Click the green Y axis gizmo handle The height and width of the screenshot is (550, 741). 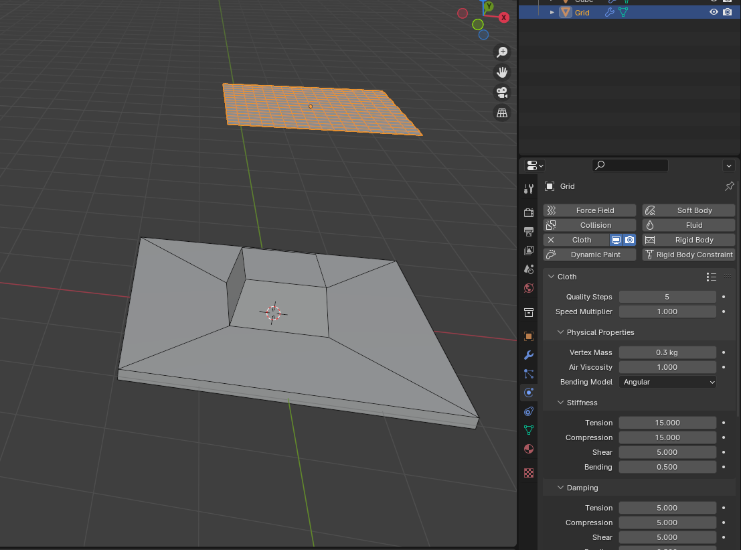(x=489, y=6)
